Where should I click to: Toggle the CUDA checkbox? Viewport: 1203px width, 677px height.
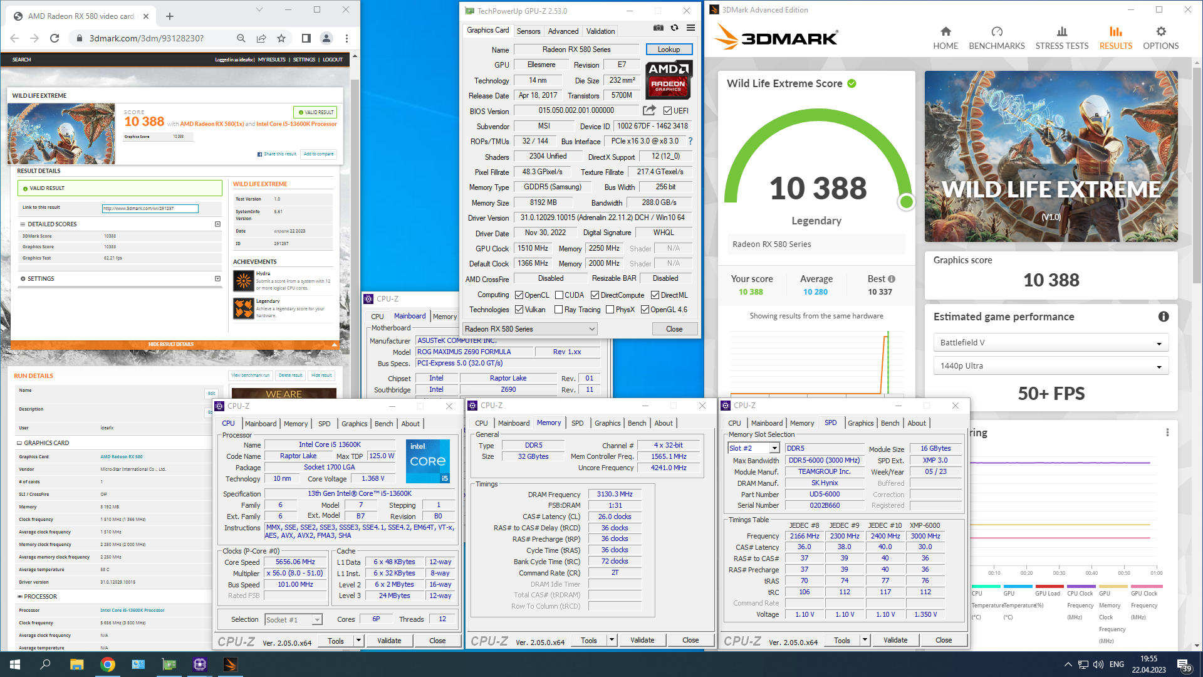(x=559, y=295)
